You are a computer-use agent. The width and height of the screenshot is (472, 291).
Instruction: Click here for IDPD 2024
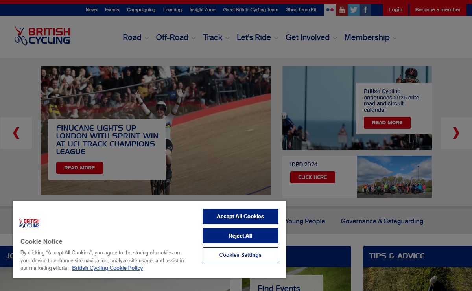(x=313, y=177)
